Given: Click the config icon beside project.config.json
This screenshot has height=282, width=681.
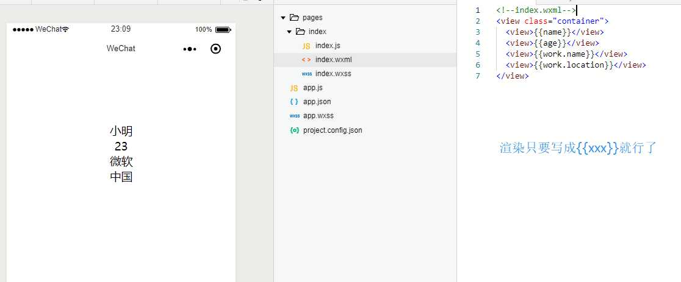Looking at the screenshot, I should (x=294, y=130).
